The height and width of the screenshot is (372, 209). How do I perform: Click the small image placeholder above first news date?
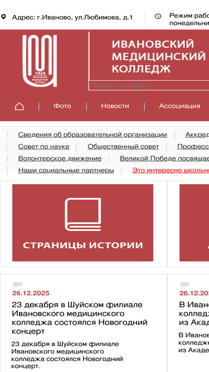18,284
